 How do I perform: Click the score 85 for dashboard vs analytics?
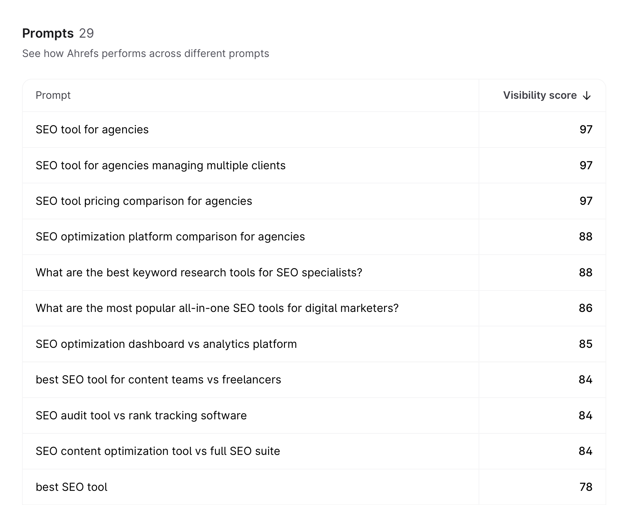coord(585,344)
